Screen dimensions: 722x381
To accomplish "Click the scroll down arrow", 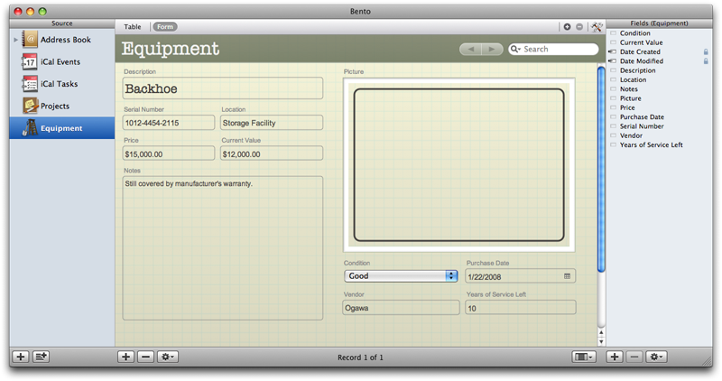I will click(601, 342).
